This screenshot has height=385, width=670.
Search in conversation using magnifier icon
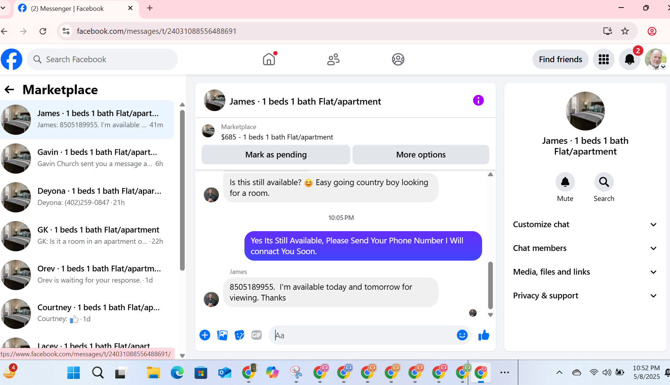point(604,182)
